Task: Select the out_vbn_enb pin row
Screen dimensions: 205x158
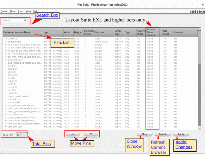Action: pos(100,57)
